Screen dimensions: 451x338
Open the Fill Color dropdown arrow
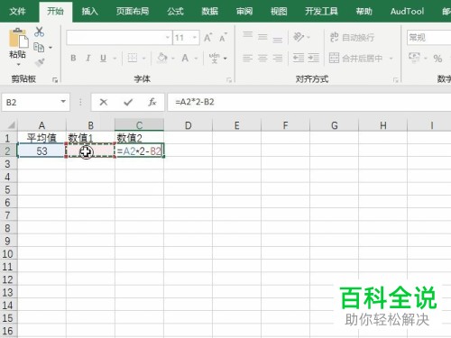[x=173, y=59]
